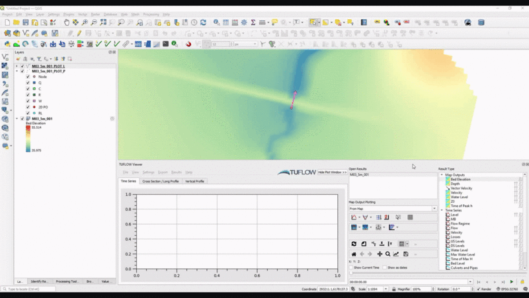529x298 pixels.
Task: Select the plot zoom magnifier icon
Action: coord(388,254)
